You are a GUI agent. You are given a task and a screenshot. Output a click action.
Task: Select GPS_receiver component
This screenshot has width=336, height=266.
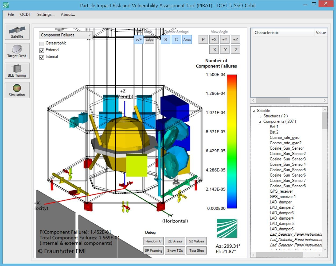(x=281, y=191)
